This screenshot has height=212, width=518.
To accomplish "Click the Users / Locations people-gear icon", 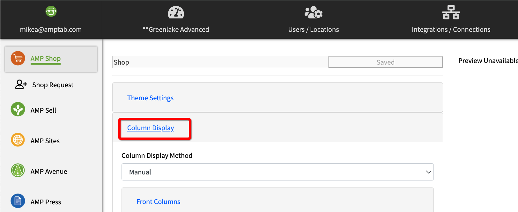I will coord(314,13).
